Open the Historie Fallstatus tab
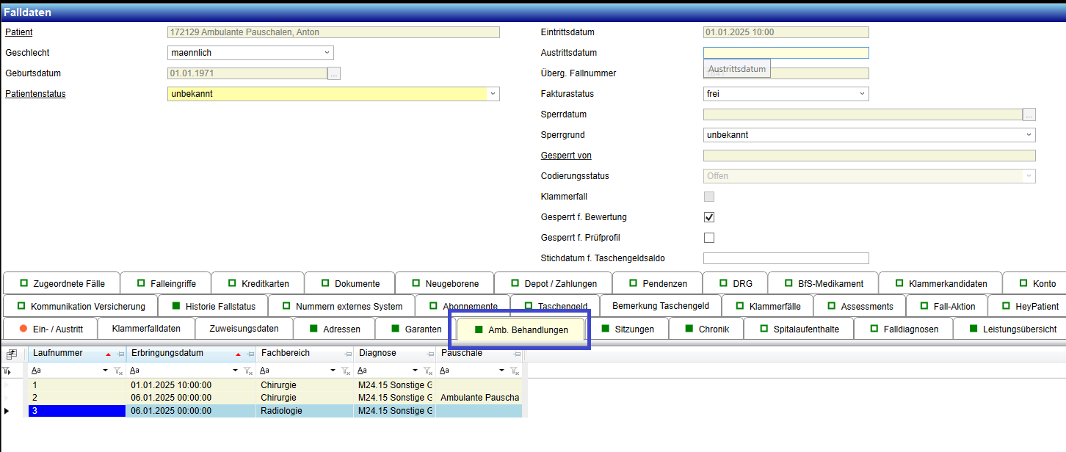1066x452 pixels. pos(214,306)
